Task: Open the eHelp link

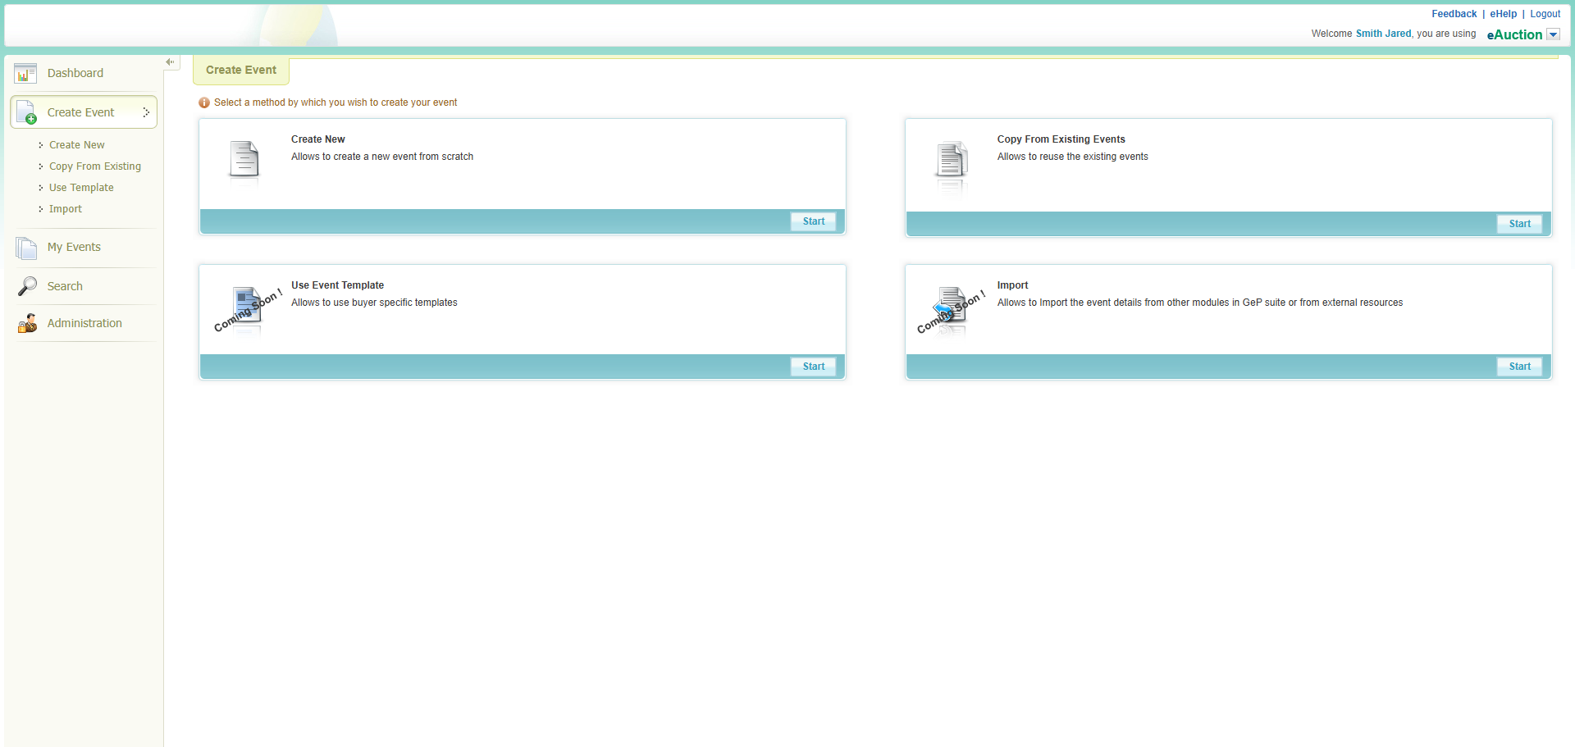Action: [x=1503, y=14]
